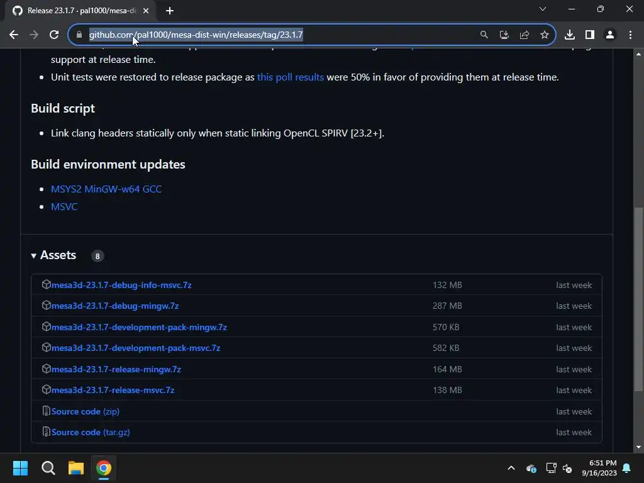This screenshot has height=483, width=644.
Task: Click package icon beside debug-info-msvc.7z
Action: click(46, 284)
